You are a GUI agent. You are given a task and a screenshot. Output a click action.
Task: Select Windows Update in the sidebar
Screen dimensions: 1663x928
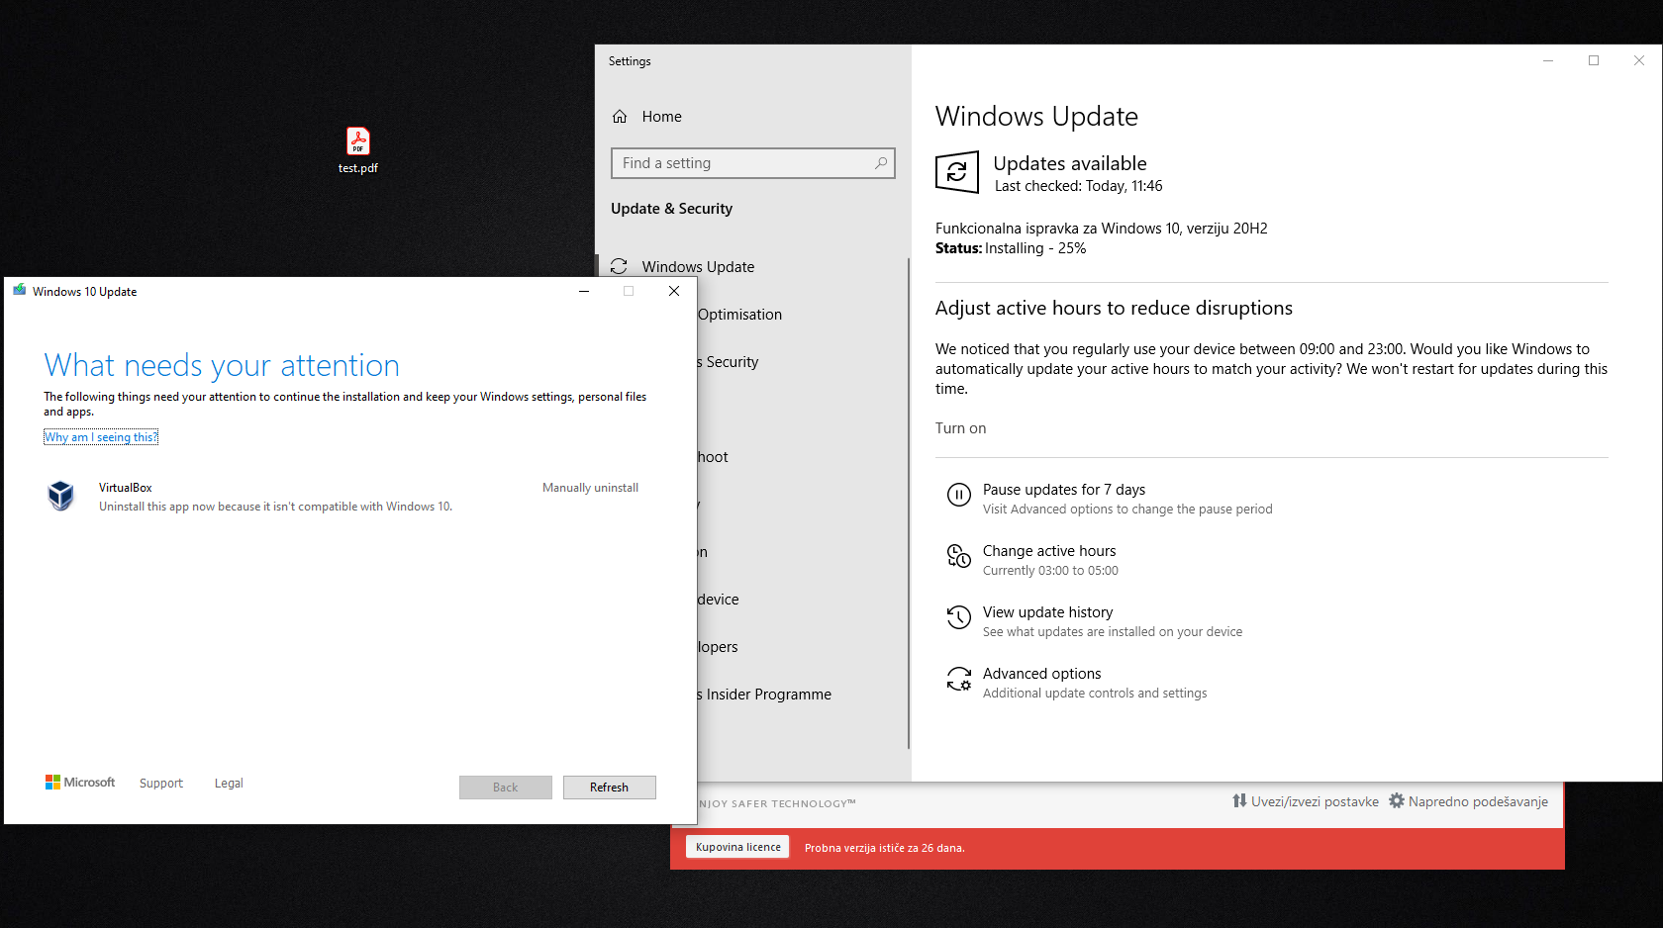click(x=698, y=267)
